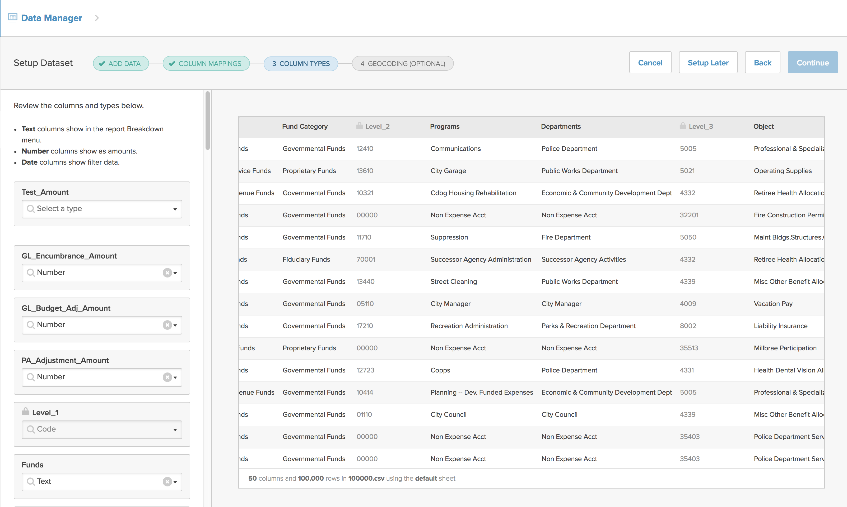Click 'Parks & Recreation Department' cell
The image size is (847, 507).
588,326
